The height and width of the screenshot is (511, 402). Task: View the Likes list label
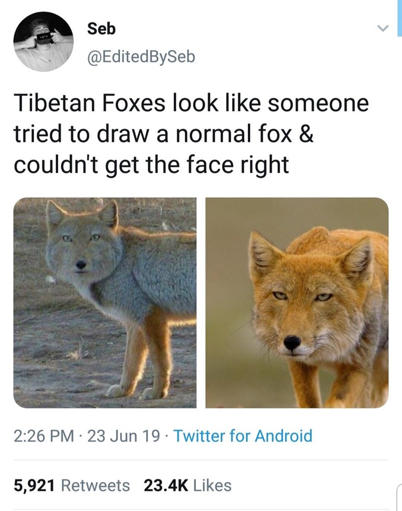[213, 485]
